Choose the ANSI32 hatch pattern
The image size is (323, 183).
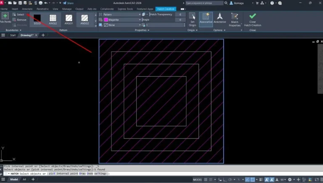(85, 20)
